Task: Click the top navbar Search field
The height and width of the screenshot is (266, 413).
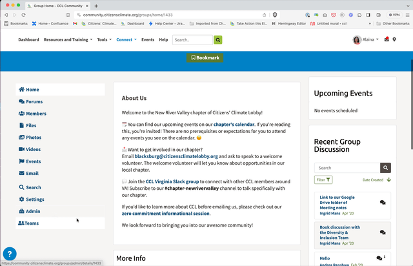Action: 192,40
